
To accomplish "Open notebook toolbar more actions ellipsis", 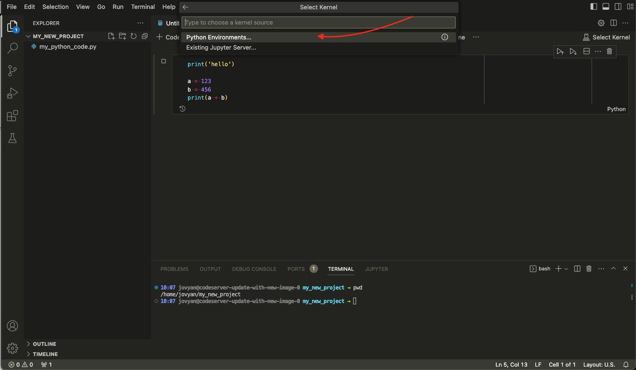I will point(476,37).
